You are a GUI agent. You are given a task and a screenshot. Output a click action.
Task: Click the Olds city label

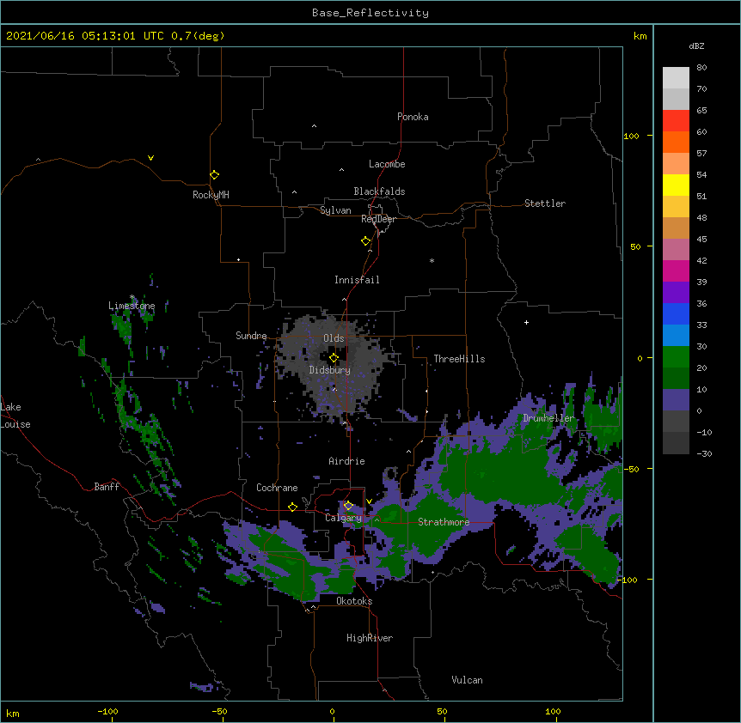click(x=334, y=338)
